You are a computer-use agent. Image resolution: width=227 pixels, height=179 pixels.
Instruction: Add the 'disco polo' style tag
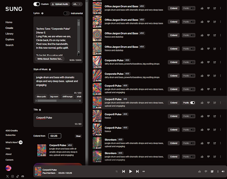pos(41,97)
